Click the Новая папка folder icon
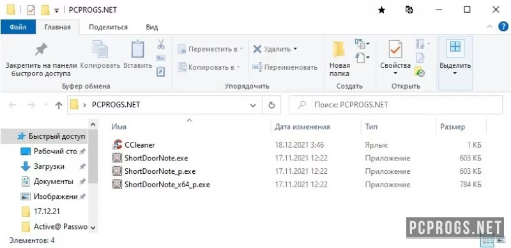This screenshot has height=248, width=511. tap(339, 50)
